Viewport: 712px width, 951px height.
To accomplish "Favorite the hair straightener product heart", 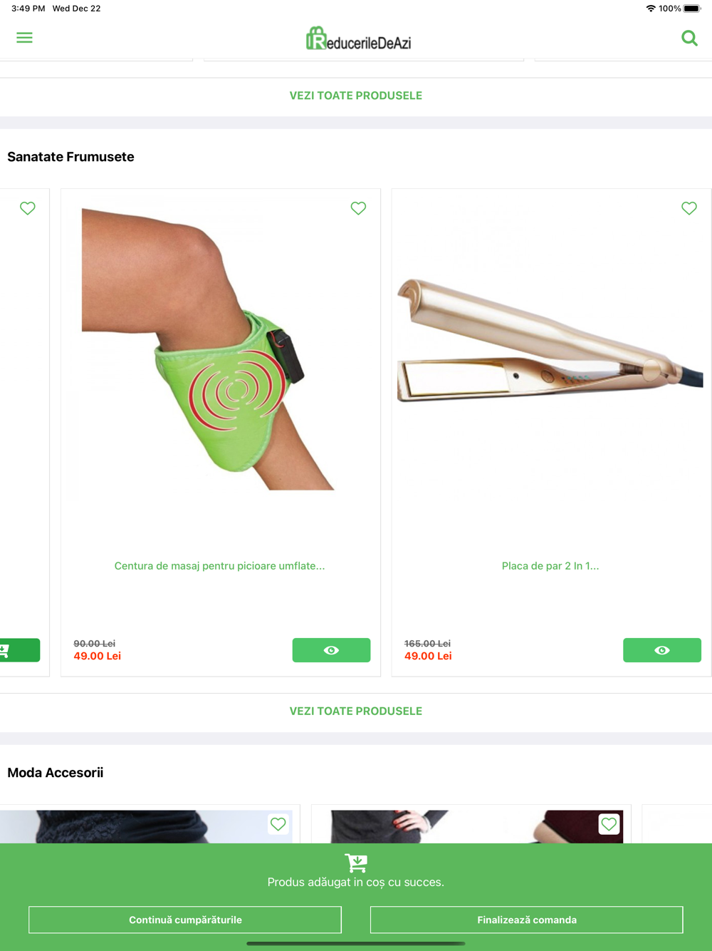I will [689, 208].
